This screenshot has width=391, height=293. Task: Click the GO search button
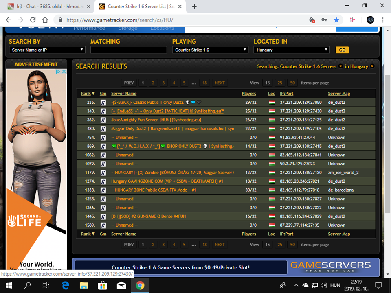click(x=342, y=50)
